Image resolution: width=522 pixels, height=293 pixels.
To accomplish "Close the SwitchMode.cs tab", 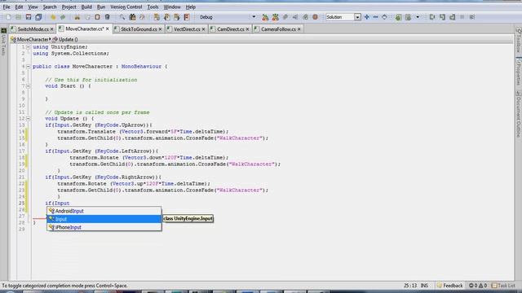I will point(51,29).
